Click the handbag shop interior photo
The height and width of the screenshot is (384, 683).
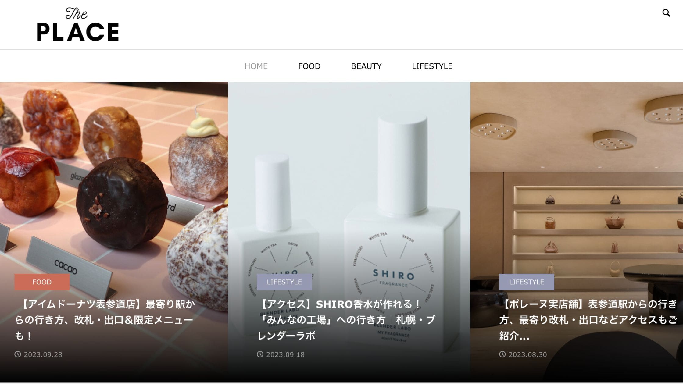pos(577,177)
